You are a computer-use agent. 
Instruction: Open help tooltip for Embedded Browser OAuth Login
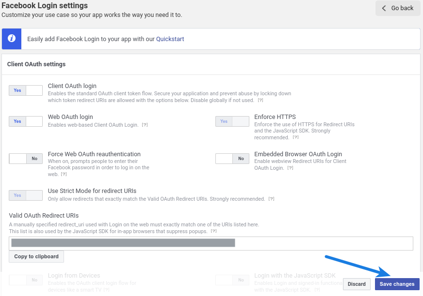coord(290,168)
